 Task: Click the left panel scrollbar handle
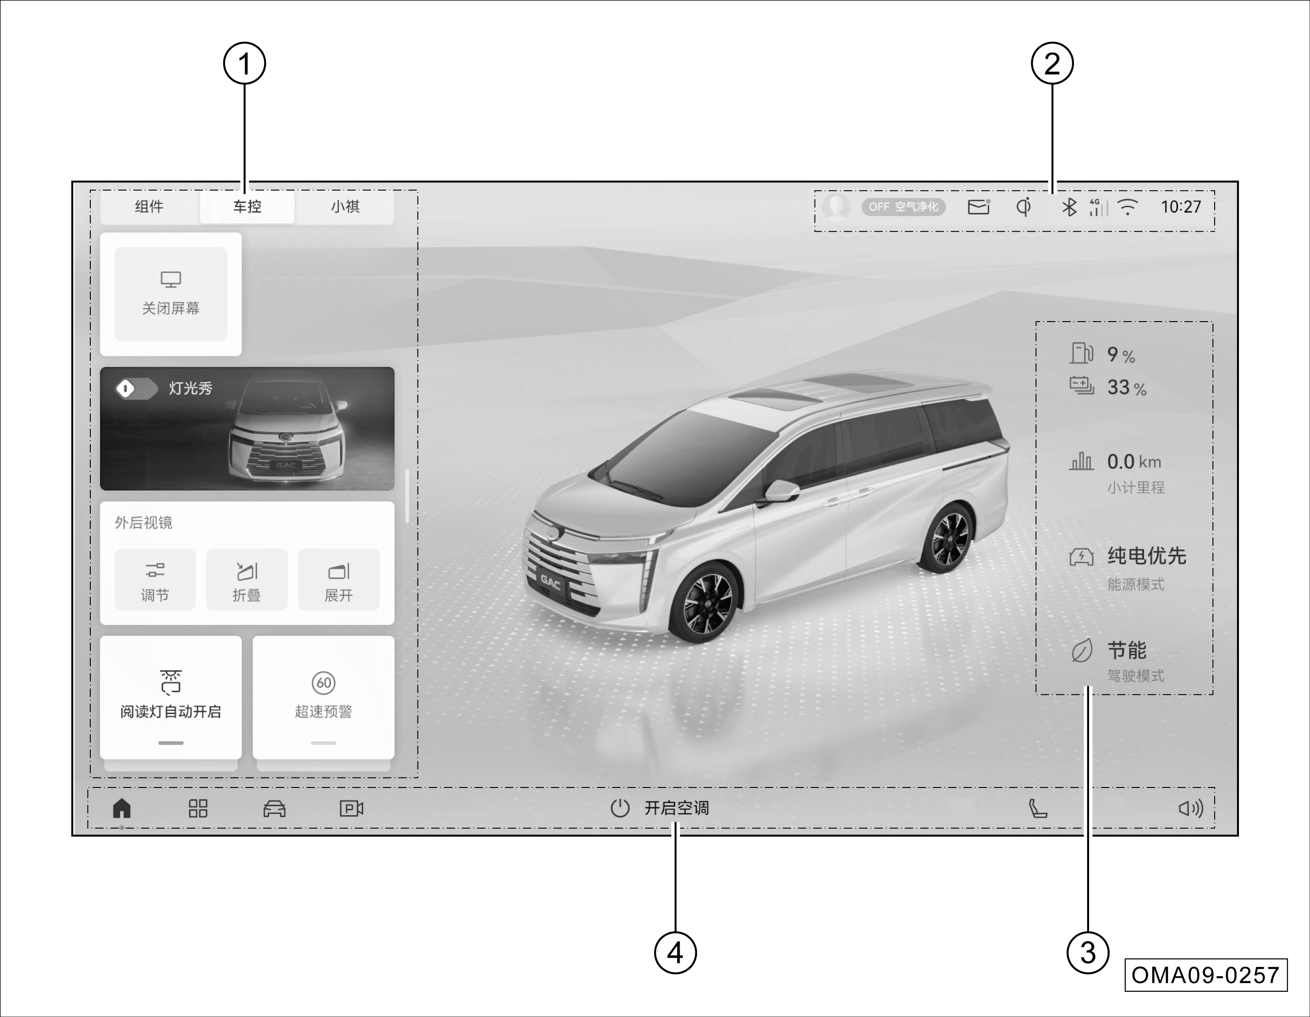407,496
